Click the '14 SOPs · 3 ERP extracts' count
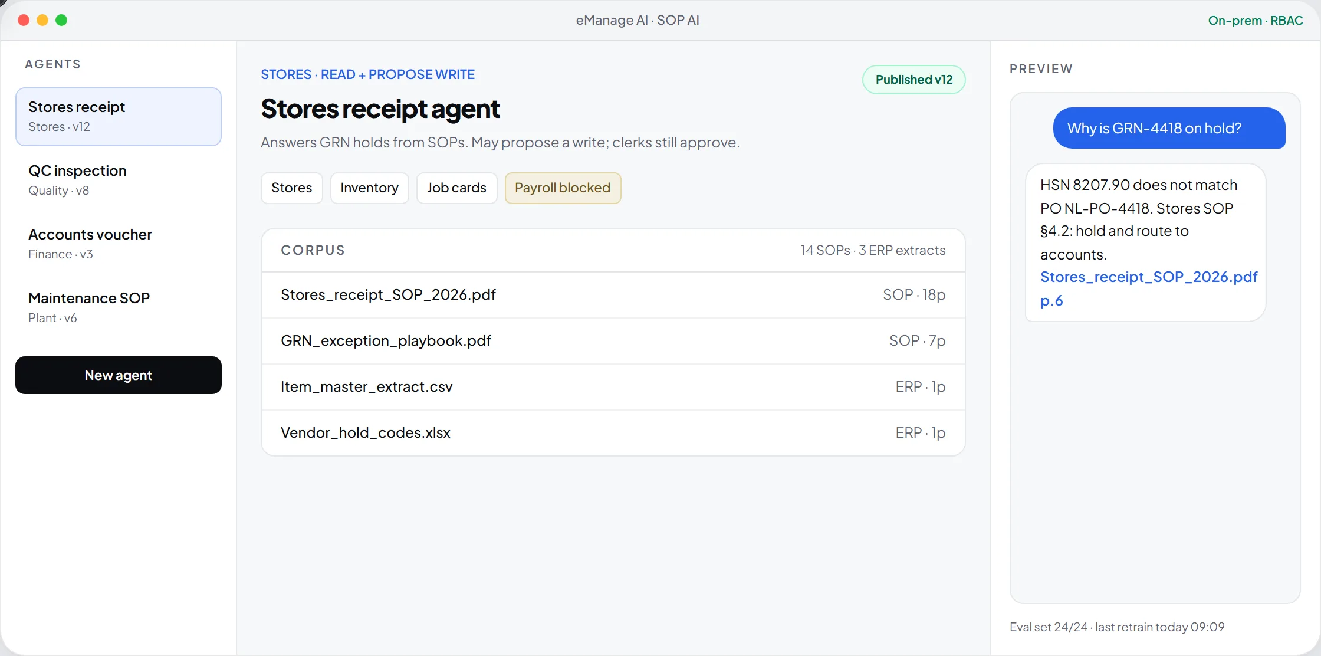 pyautogui.click(x=872, y=251)
